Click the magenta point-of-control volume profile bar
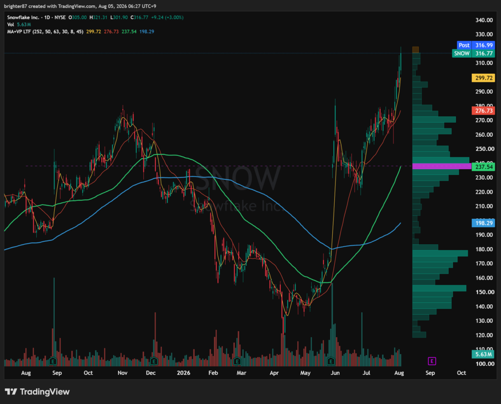This screenshot has height=404, width=501. tap(442, 166)
